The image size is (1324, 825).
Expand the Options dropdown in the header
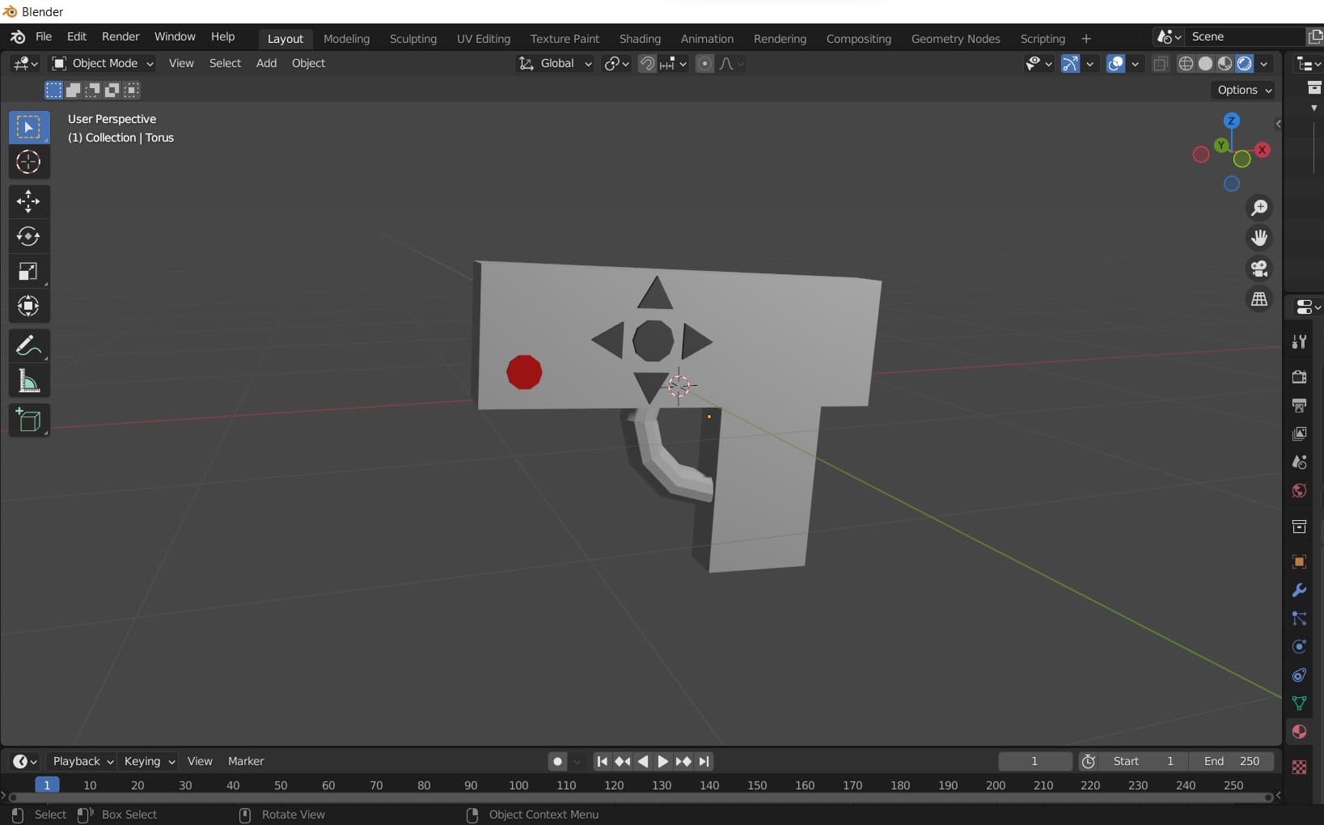(1242, 90)
